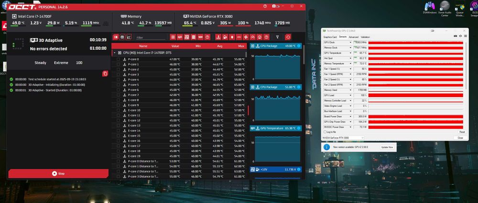Sort by the Min column header
478x203 pixels.
point(198,46)
